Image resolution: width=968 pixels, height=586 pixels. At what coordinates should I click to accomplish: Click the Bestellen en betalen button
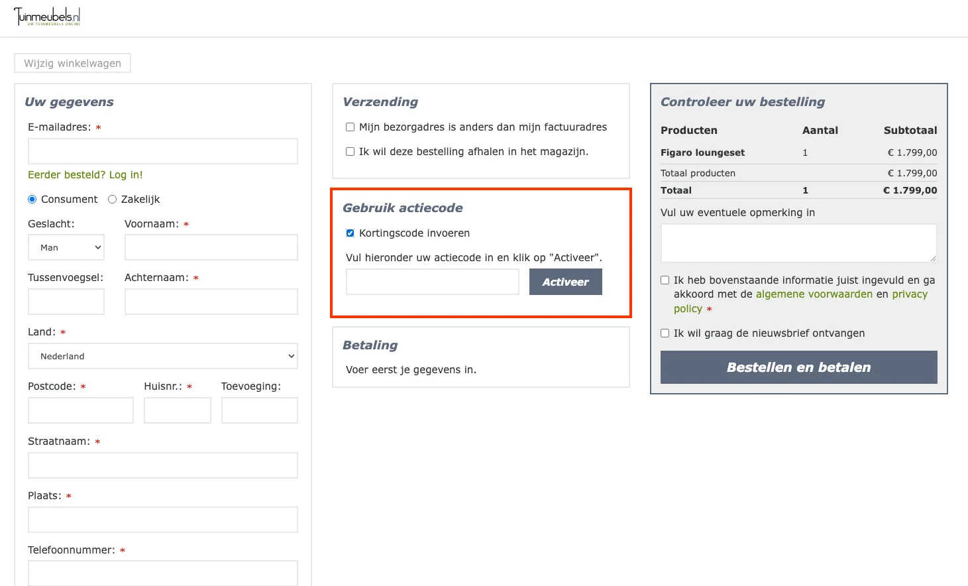point(798,367)
